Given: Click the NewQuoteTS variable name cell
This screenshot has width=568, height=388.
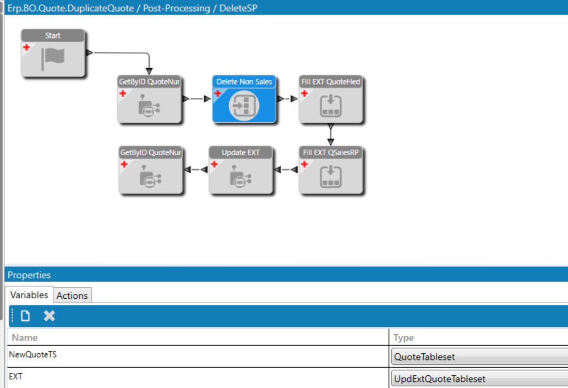Looking at the screenshot, I should 198,356.
